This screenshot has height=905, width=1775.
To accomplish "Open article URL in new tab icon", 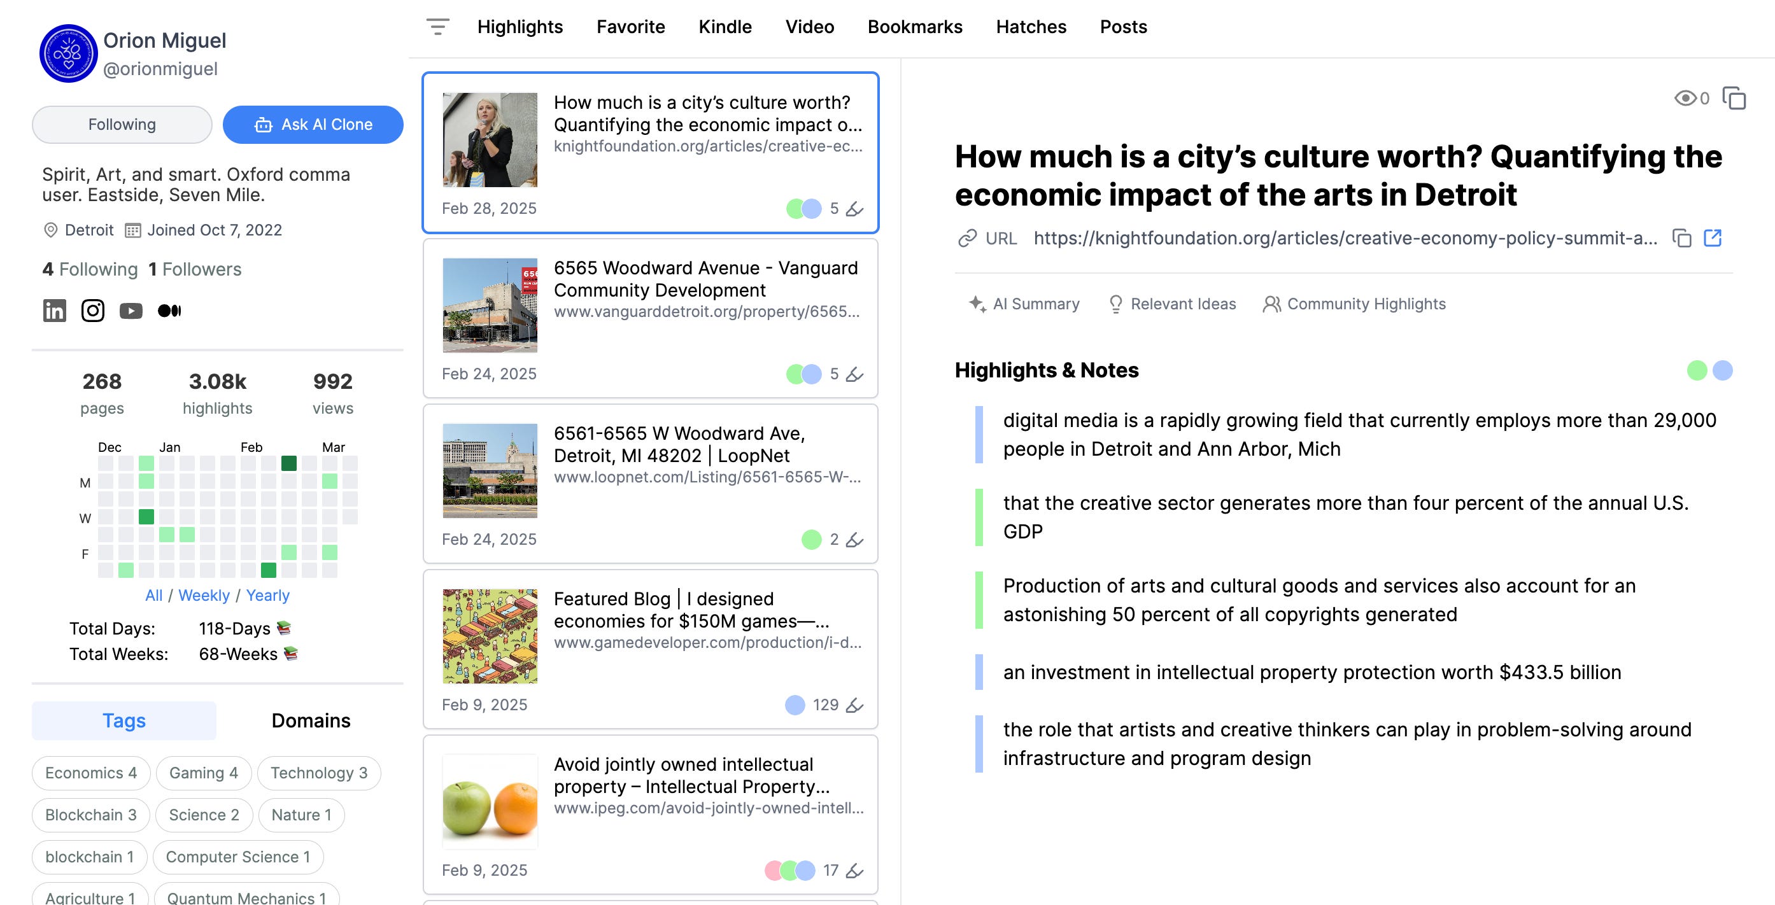I will point(1713,238).
